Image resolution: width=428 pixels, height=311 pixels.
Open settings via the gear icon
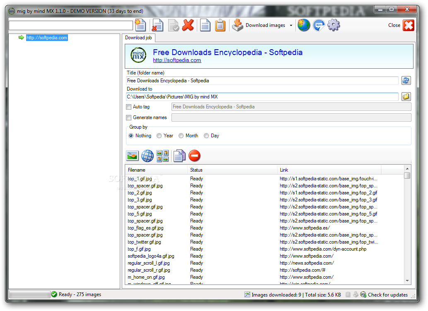[334, 25]
